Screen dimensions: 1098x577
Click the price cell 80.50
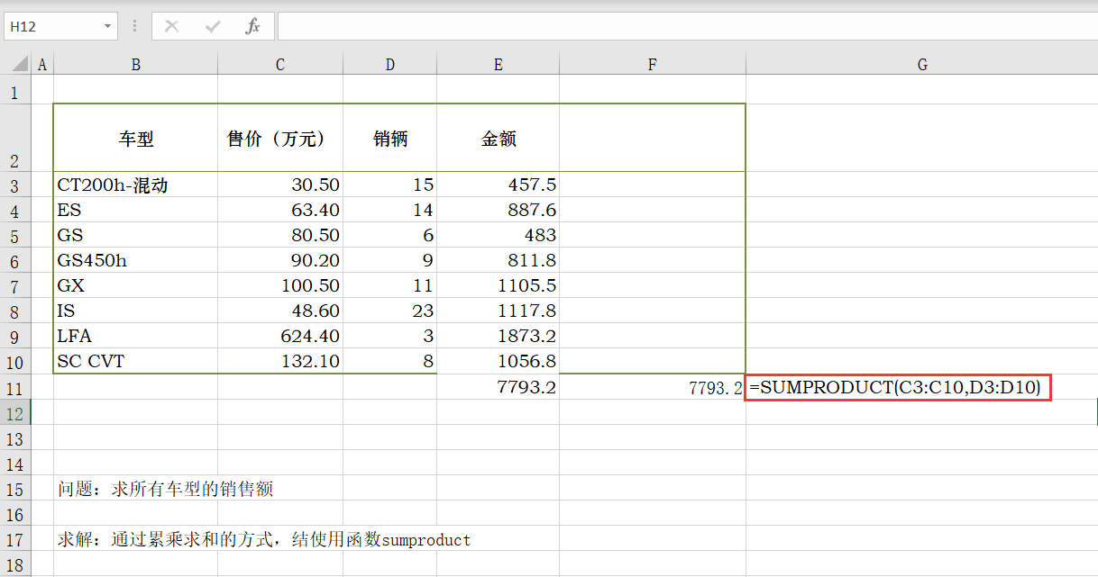280,235
